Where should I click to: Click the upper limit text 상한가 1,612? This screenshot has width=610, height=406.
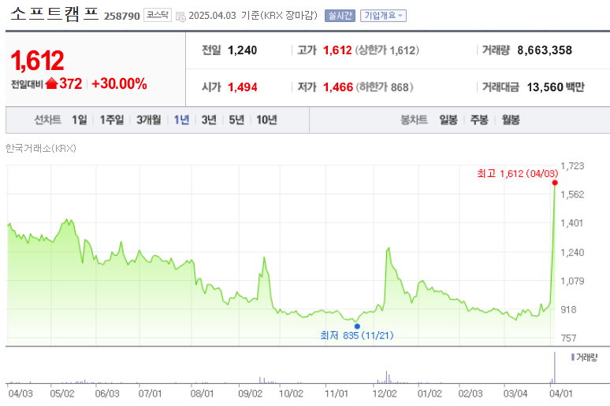(387, 50)
